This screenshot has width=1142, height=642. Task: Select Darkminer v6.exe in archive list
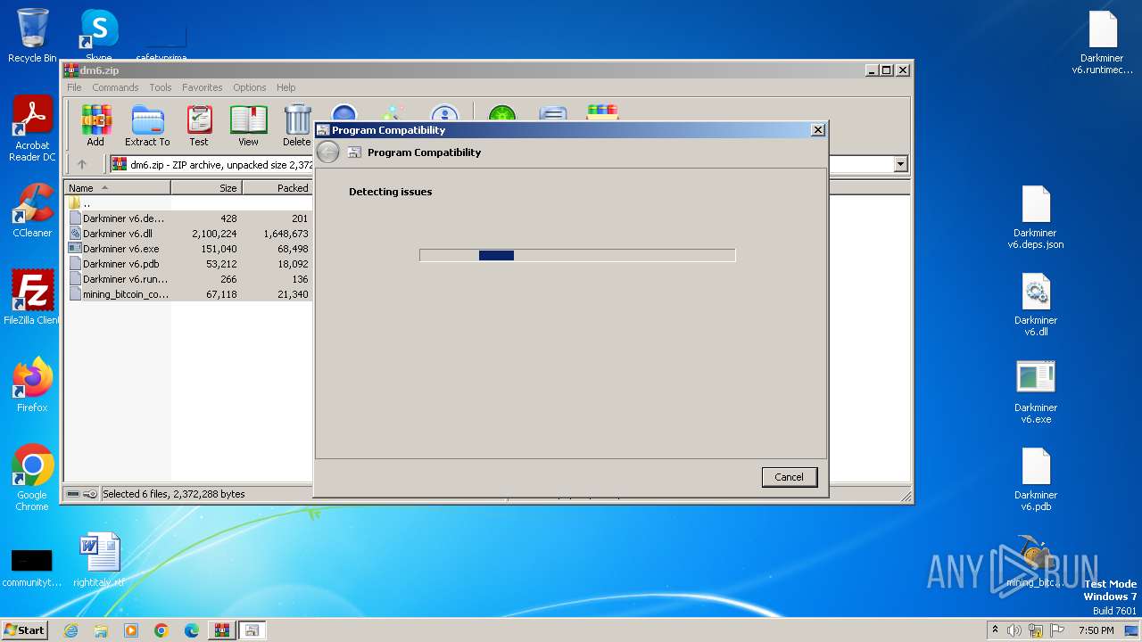tap(189, 249)
